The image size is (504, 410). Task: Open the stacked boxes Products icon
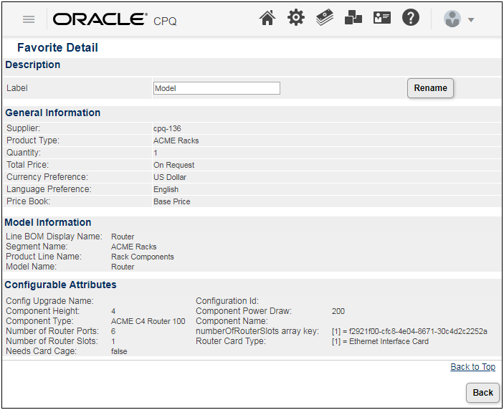click(x=353, y=17)
